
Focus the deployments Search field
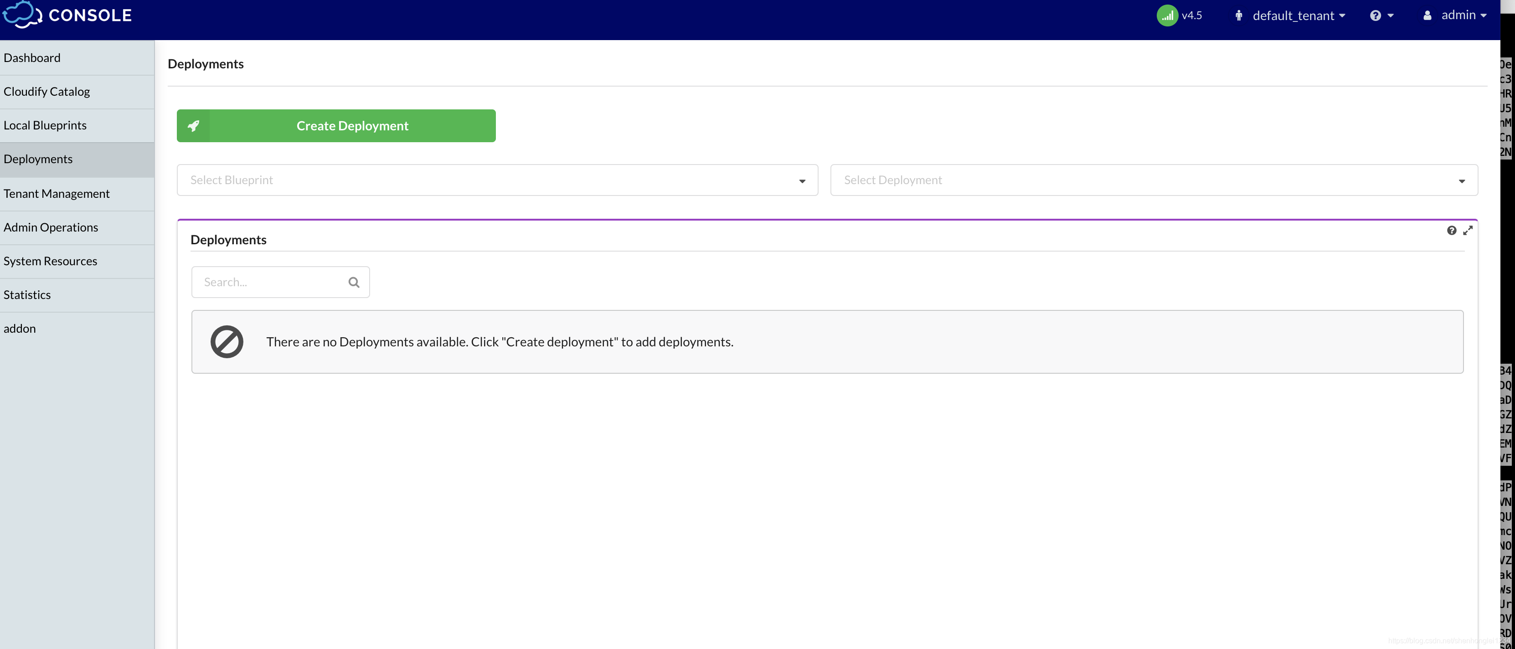point(281,282)
